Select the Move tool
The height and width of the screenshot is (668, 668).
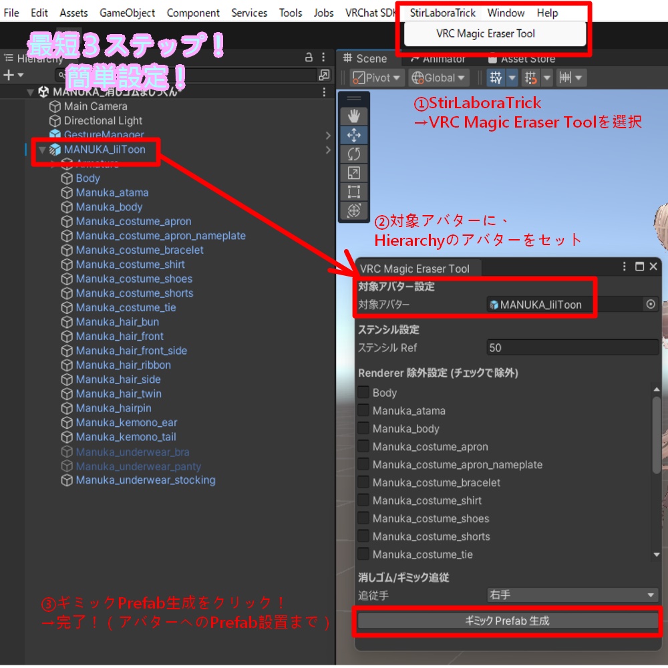click(x=353, y=136)
